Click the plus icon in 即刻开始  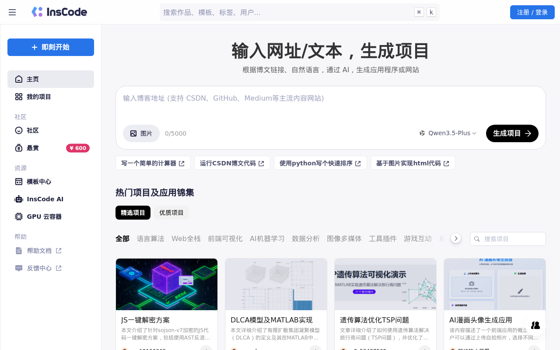click(35, 47)
